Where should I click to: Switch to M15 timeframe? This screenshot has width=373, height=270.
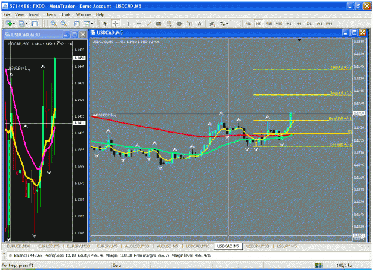click(x=269, y=23)
